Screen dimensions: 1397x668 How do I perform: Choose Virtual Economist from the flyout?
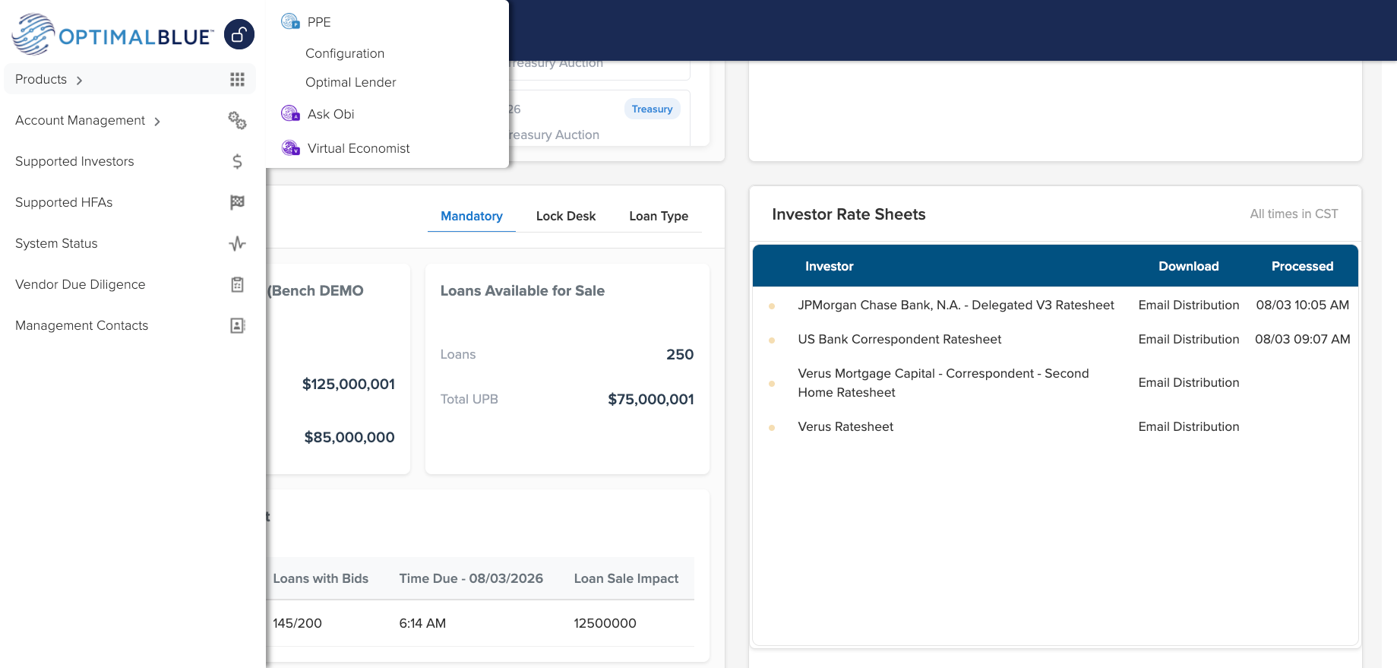(359, 148)
